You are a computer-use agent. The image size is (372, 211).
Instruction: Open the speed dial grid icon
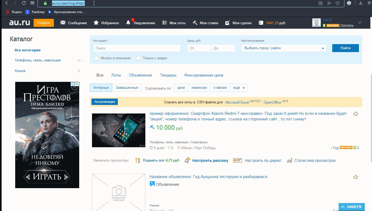(x=32, y=3)
